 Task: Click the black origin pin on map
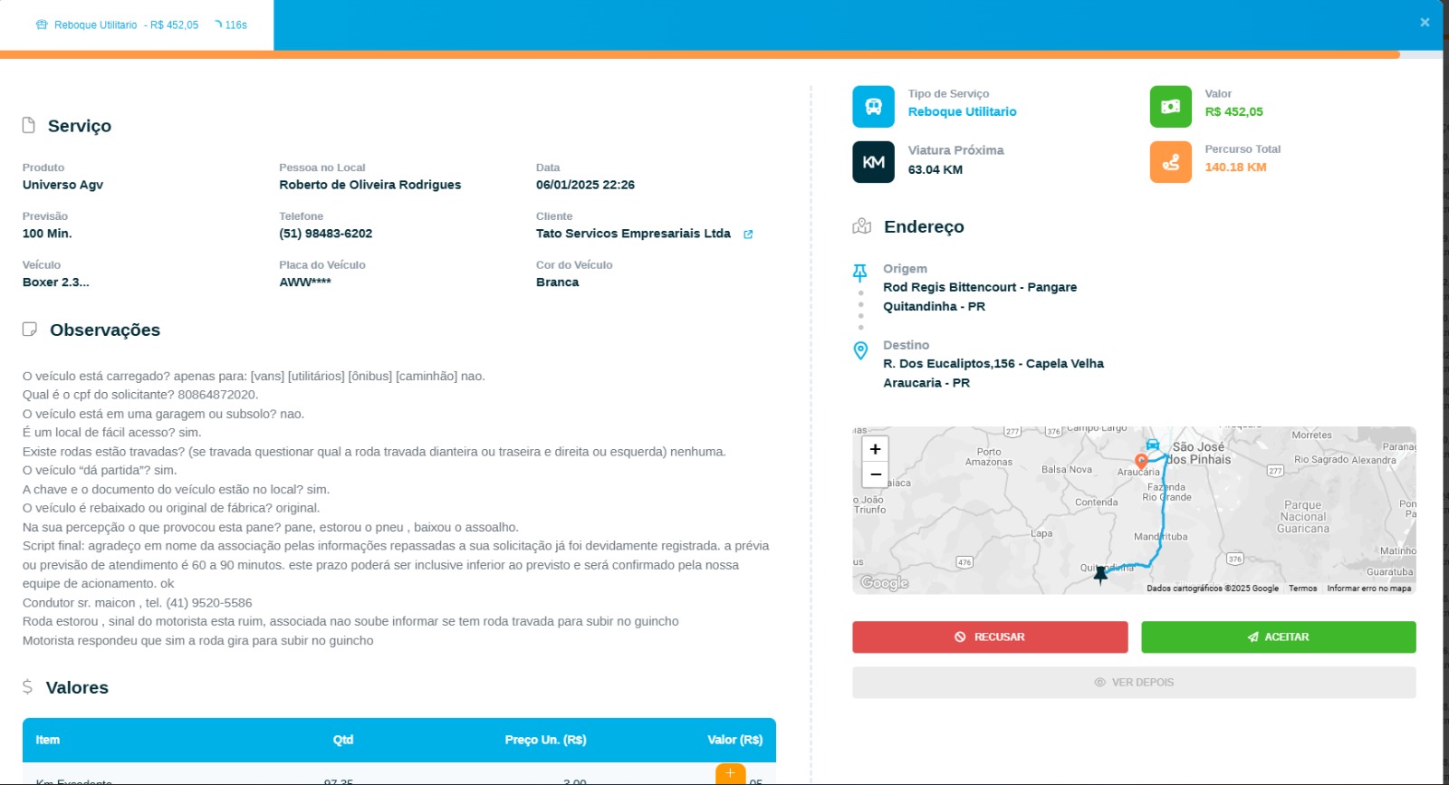1100,575
